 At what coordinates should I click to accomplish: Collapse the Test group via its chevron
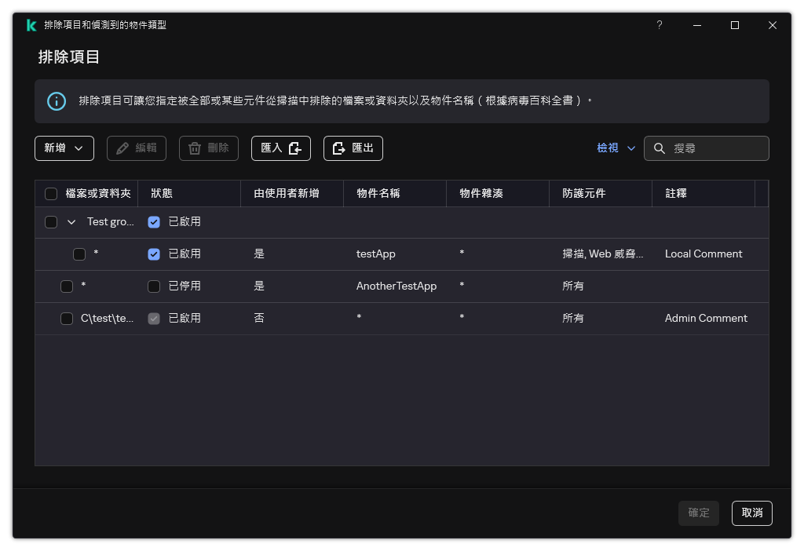coord(71,221)
